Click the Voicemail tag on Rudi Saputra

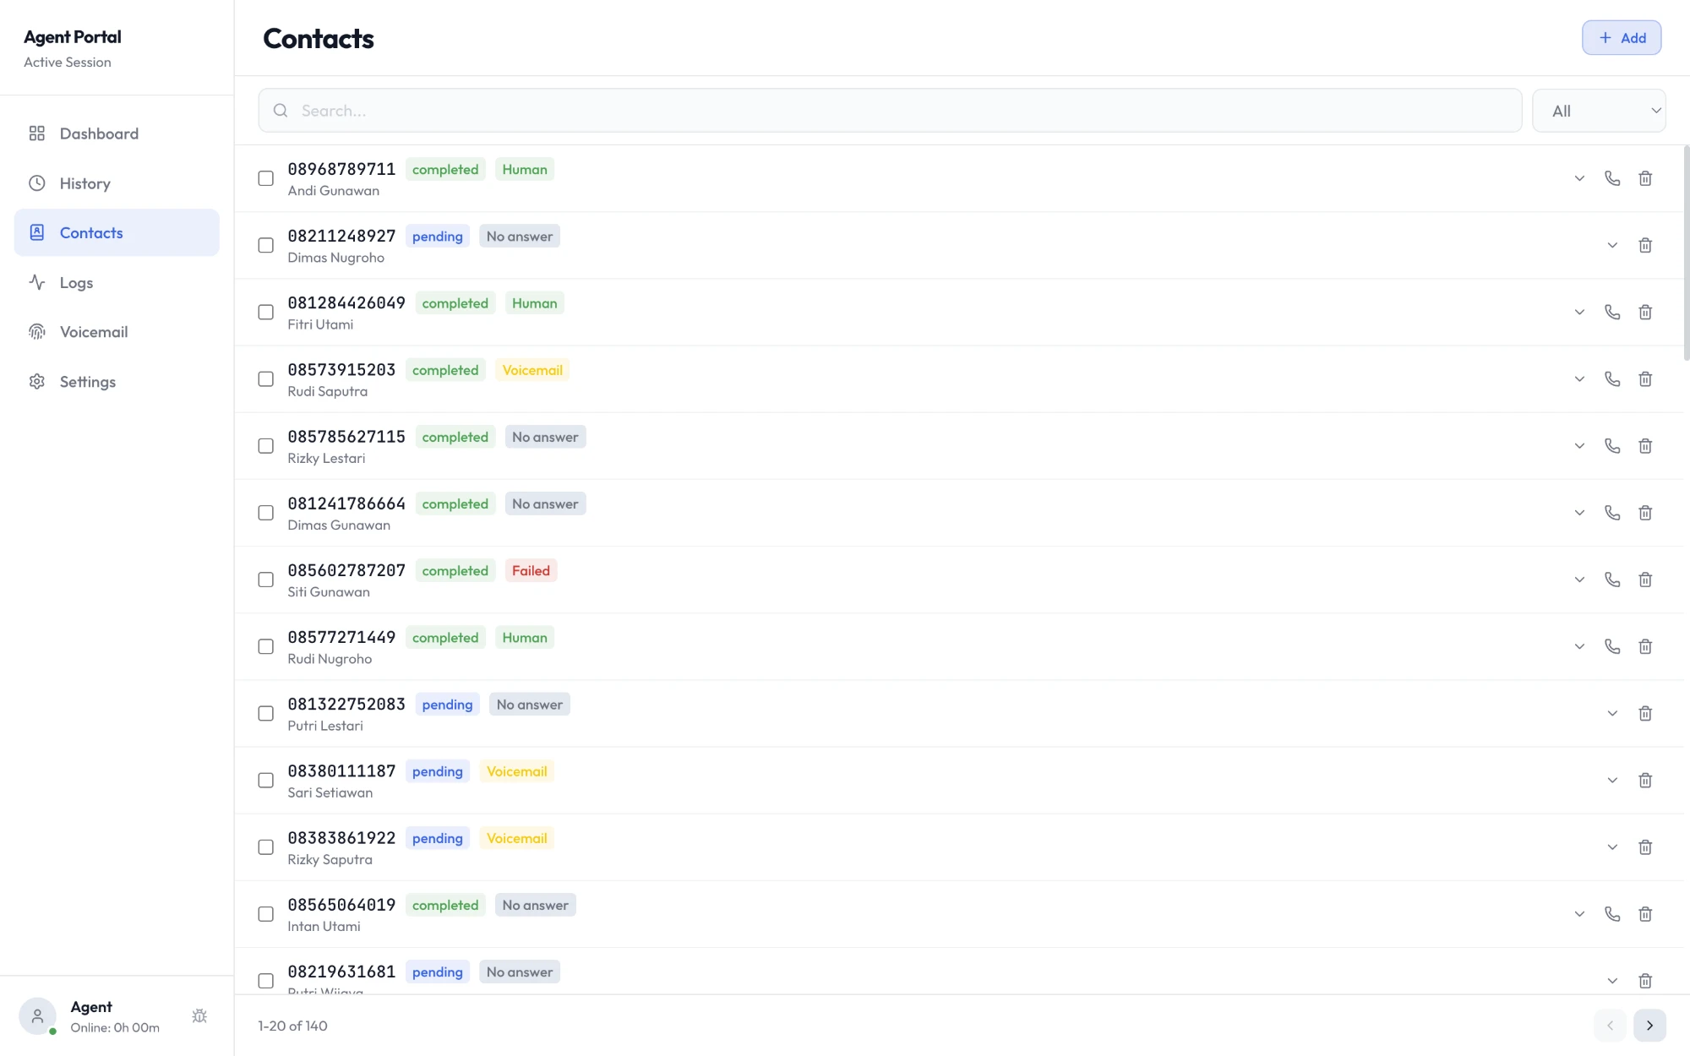532,370
